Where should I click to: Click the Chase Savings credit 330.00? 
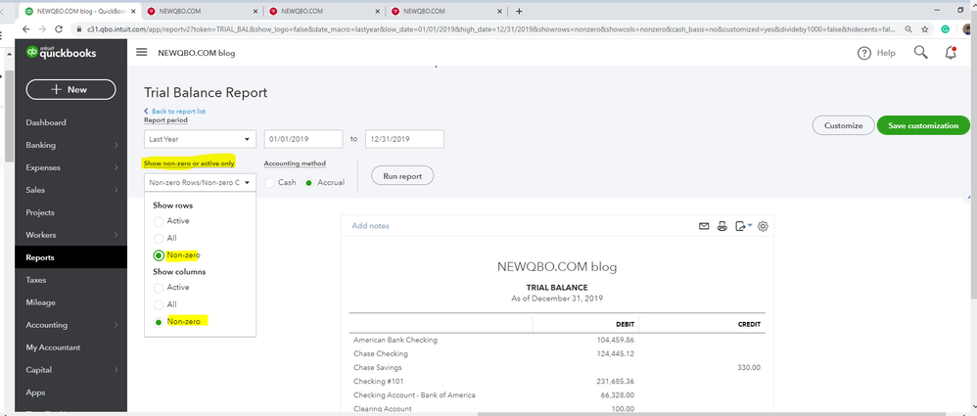point(749,367)
